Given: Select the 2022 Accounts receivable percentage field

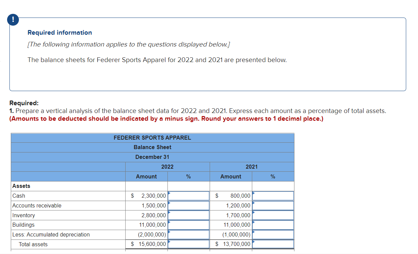Looking at the screenshot, I should coord(188,205).
